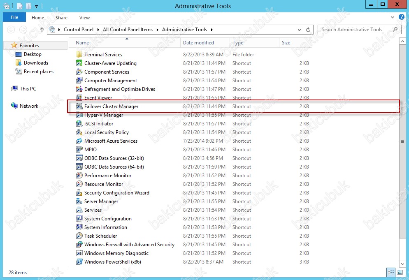
Task: Click the vertical scrollbar thumb
Action: pos(402,141)
